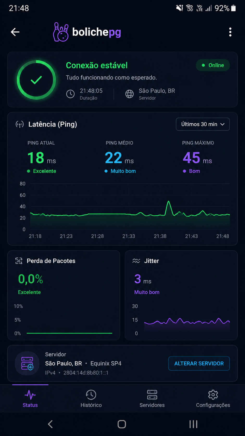Switch to the Status tab label
Viewport: 245px width, 436px height.
tap(30, 405)
